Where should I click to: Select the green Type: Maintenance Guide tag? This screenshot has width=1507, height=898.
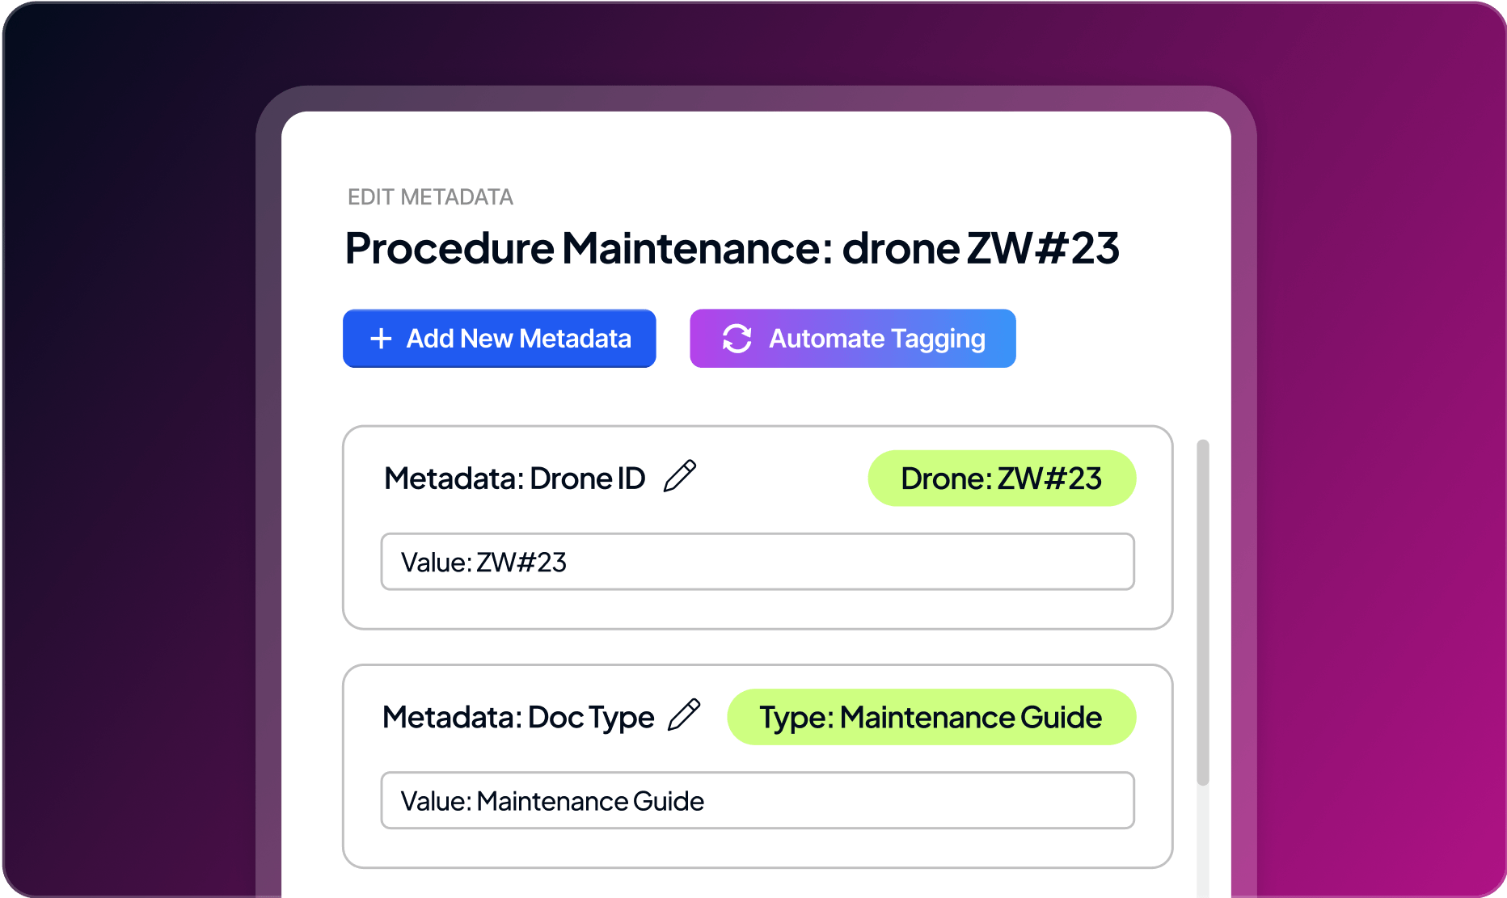(931, 717)
